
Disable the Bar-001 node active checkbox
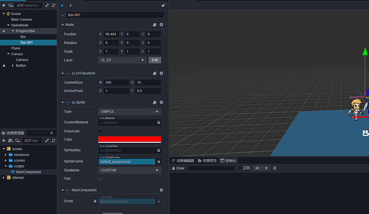click(63, 15)
